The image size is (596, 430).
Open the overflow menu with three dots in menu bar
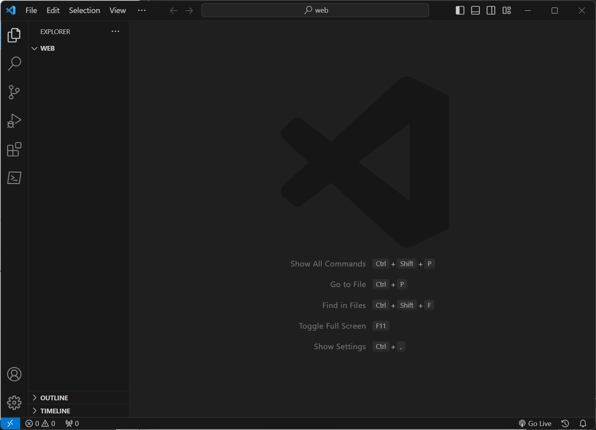pyautogui.click(x=142, y=10)
